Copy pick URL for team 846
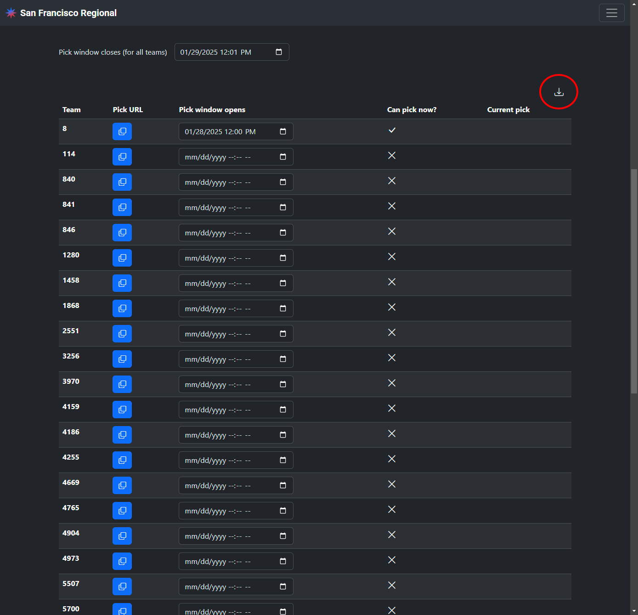The height and width of the screenshot is (615, 638). pos(122,233)
